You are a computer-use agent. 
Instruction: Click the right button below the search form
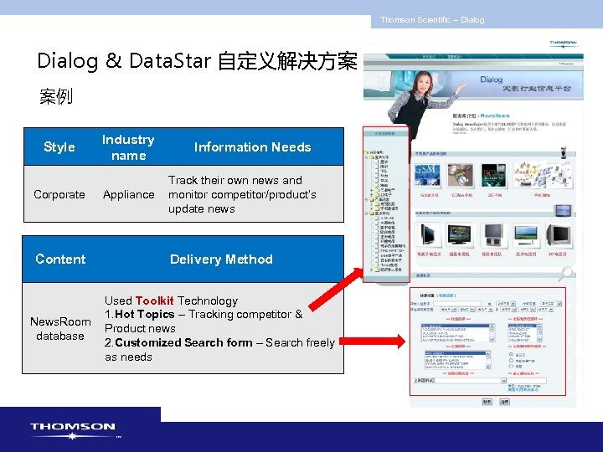point(504,402)
